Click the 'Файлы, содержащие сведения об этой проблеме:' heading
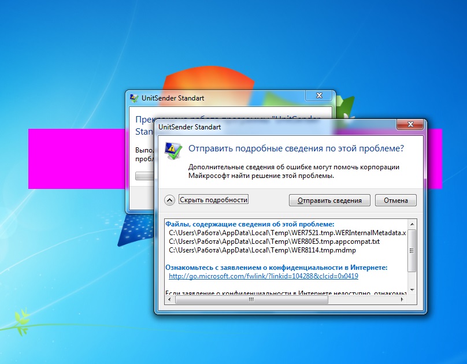 [250, 224]
